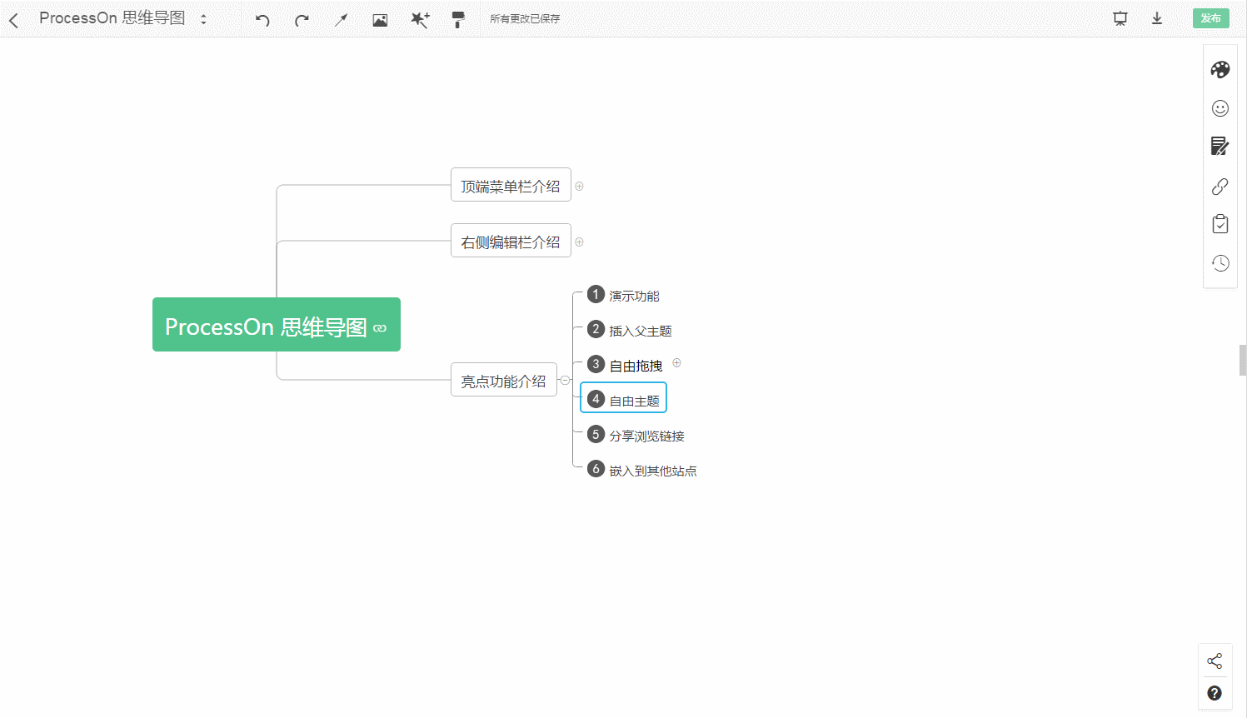Screen dimensions: 1247x718
Task: Select the format painter tool
Action: [x=457, y=18]
